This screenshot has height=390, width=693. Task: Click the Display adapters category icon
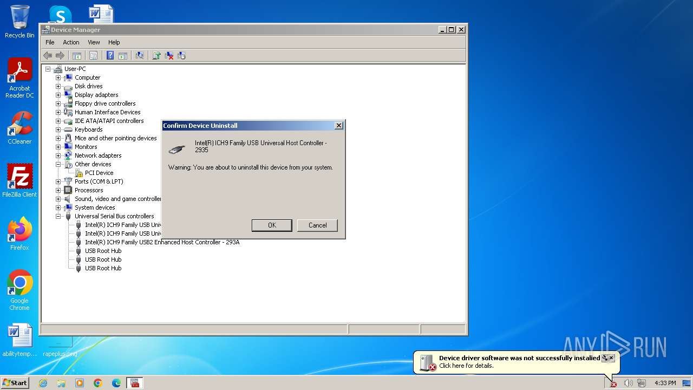tap(68, 95)
